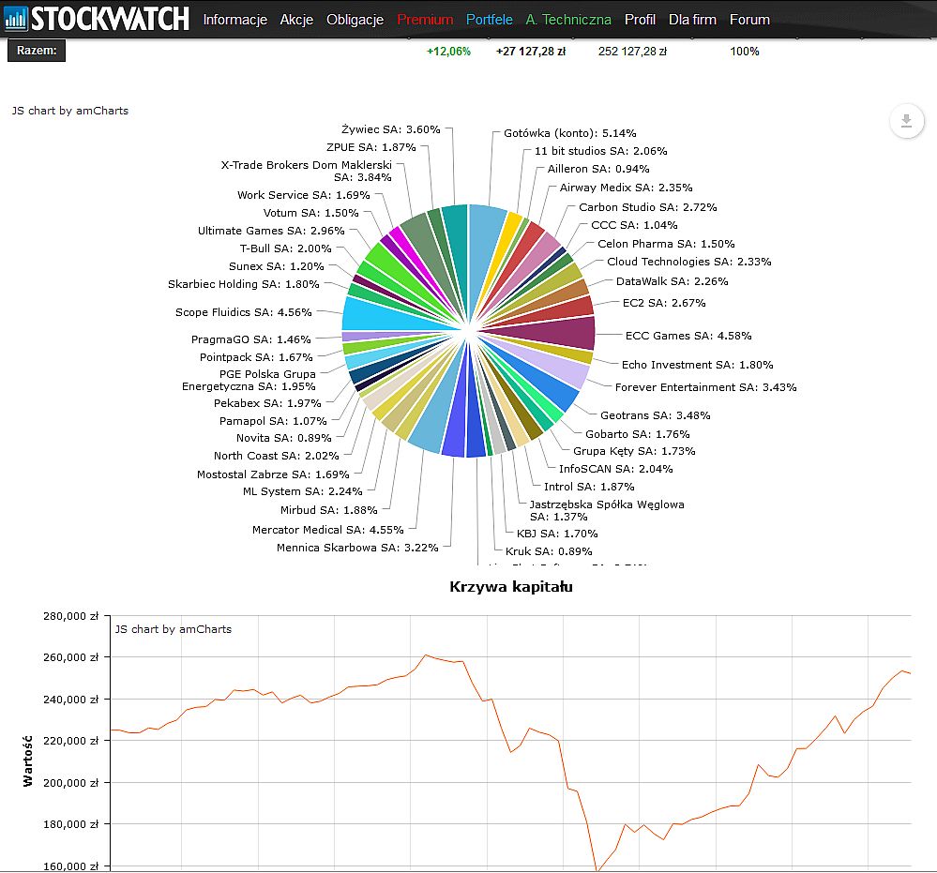Click the +27 127,28 zł profit value
Viewport: 937px width, 873px height.
(x=531, y=52)
